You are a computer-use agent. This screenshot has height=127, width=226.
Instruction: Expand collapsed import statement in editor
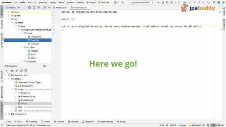72,19
